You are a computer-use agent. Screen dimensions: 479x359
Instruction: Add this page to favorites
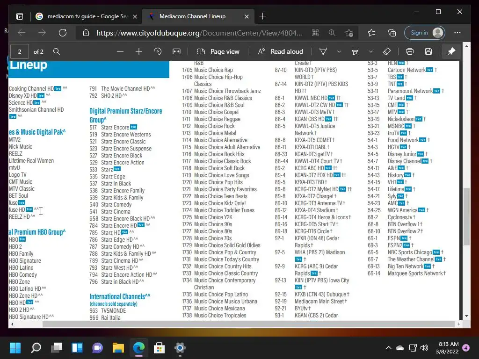pyautogui.click(x=349, y=33)
